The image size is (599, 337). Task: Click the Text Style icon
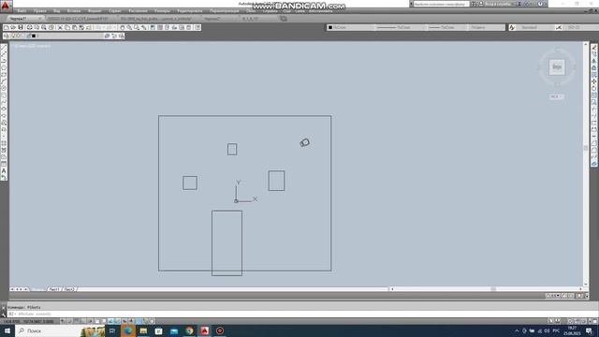click(x=512, y=27)
